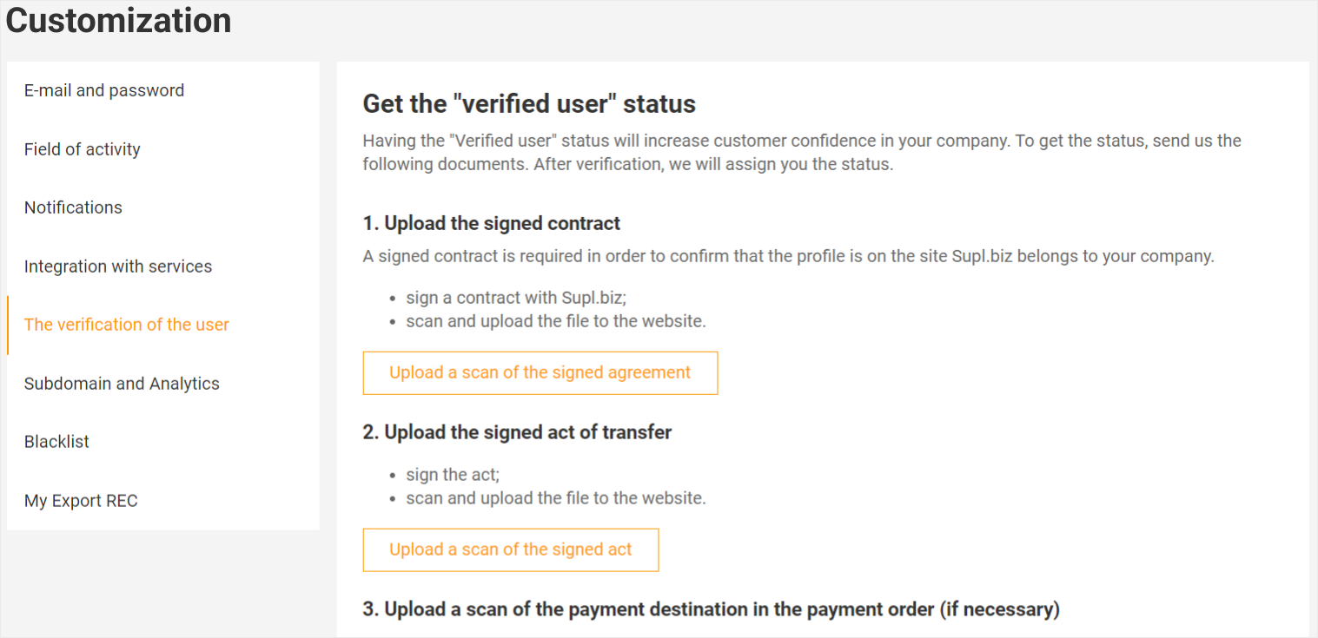The height and width of the screenshot is (638, 1318).
Task: Open the E-mail and password settings
Action: click(x=104, y=90)
